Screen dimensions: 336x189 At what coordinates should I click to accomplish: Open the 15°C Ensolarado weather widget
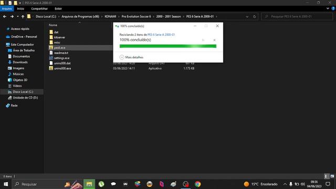(260, 184)
